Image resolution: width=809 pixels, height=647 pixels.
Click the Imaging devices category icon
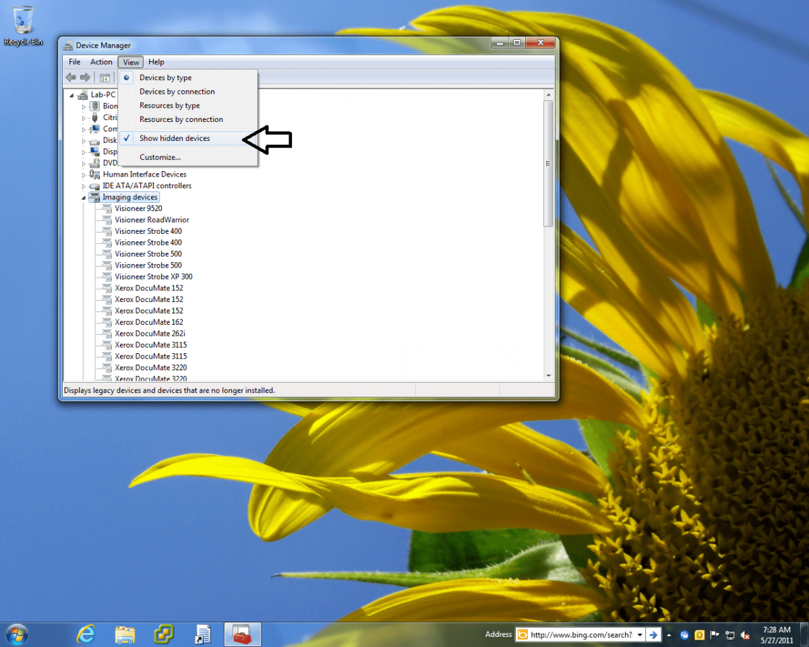tap(94, 197)
